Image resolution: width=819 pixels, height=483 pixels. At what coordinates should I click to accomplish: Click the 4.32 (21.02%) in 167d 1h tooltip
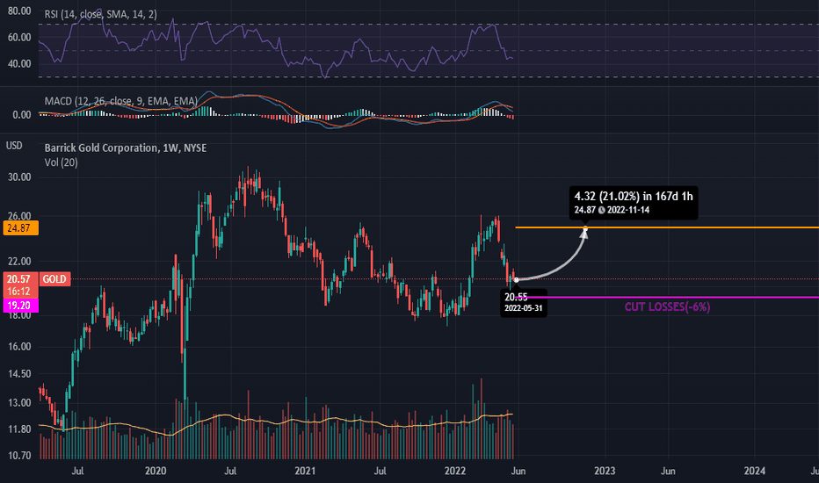pos(633,203)
